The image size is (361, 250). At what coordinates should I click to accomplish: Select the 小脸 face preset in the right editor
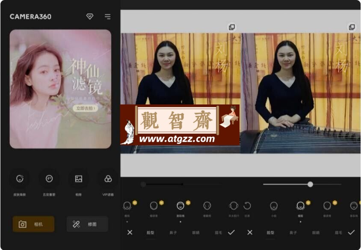pos(274,205)
